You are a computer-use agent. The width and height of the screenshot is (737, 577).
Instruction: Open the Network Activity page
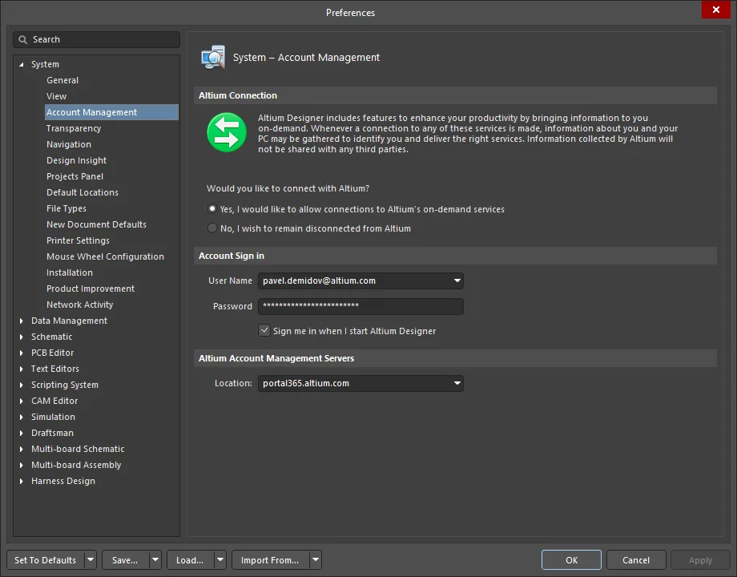pos(80,305)
